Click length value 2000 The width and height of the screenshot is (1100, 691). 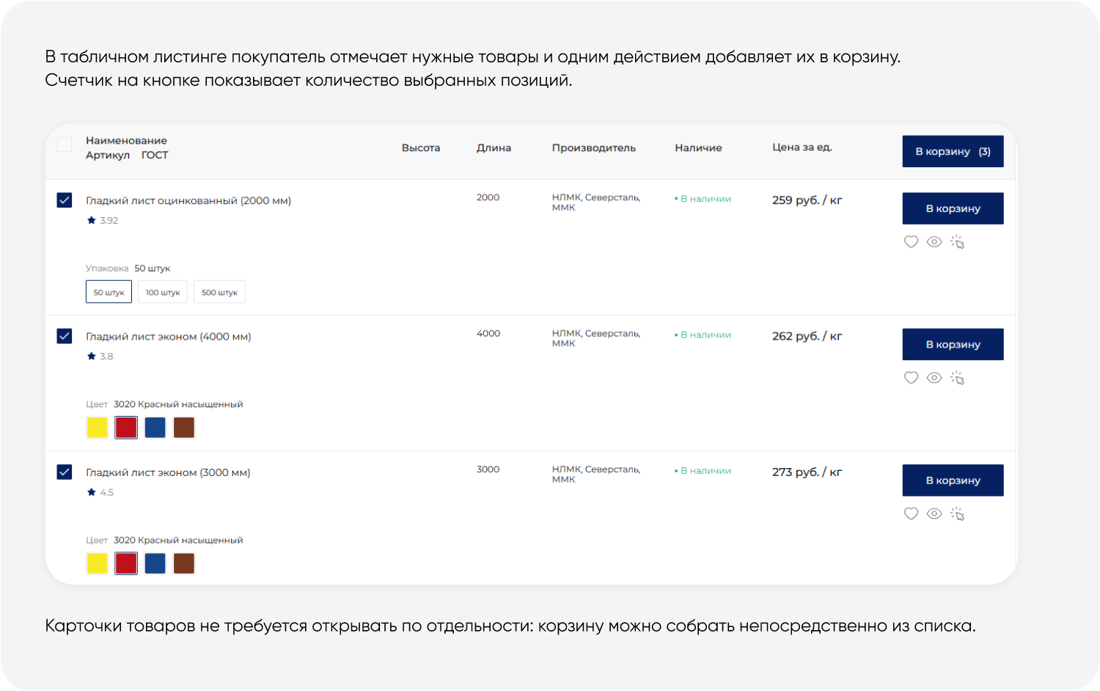click(x=488, y=197)
